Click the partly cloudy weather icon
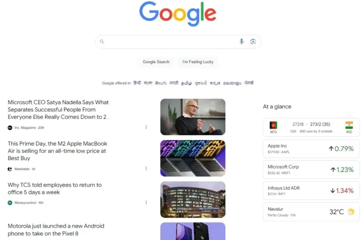Image resolution: width=361 pixels, height=240 pixels. (x=351, y=212)
